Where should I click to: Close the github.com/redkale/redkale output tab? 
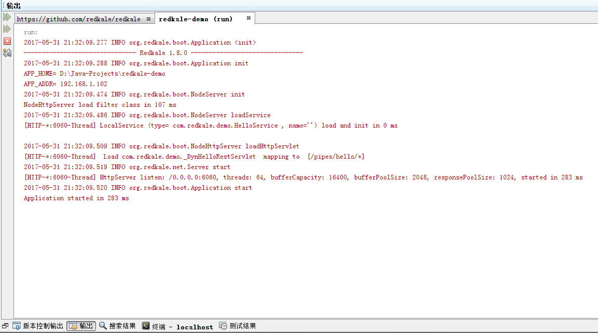[x=148, y=19]
